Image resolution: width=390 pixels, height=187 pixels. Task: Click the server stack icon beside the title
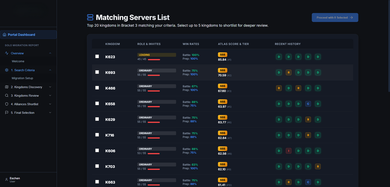click(x=90, y=18)
